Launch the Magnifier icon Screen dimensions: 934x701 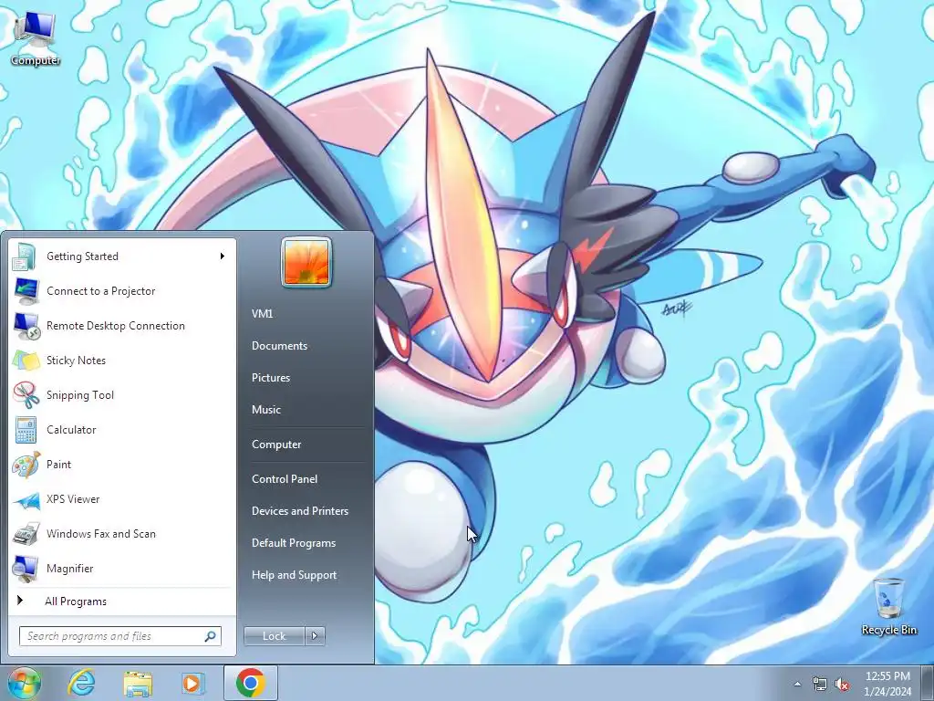click(x=26, y=569)
